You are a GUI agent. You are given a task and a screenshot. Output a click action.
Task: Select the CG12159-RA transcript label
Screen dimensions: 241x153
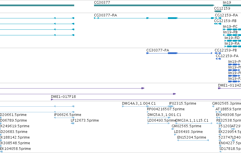point(226,15)
